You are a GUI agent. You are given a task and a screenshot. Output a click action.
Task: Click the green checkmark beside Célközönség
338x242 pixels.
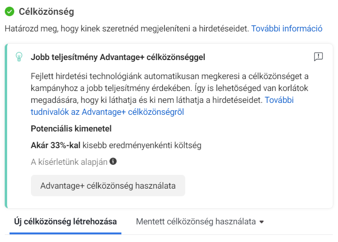10,11
